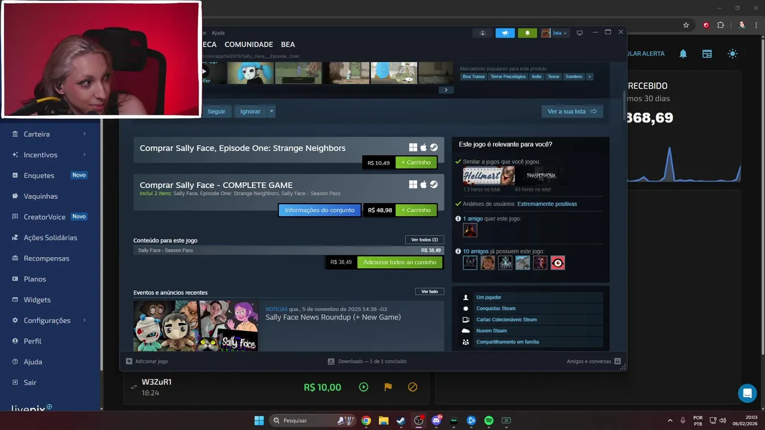Flag the W3zuR1 donation message
The height and width of the screenshot is (430, 765).
coord(388,387)
